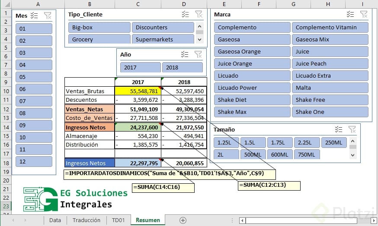378x226 pixels.
Task: Filter by year 2018 in Año slicer
Action: click(182, 67)
